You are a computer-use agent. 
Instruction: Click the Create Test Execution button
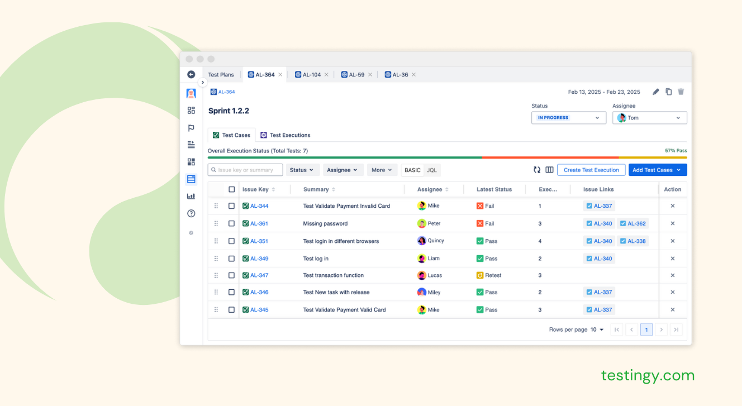click(x=591, y=170)
